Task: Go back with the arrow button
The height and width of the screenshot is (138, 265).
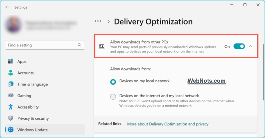Action: (7, 7)
